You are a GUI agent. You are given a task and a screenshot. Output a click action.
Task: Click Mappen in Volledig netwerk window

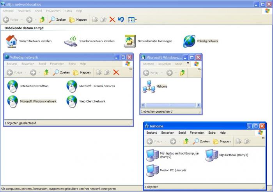[82, 72]
